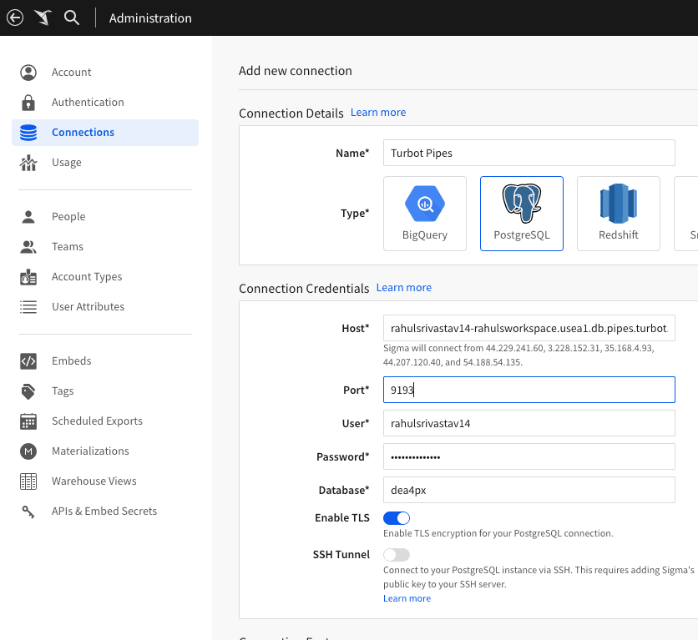This screenshot has width=698, height=640.
Task: Click the APIs & Embed Secrets key icon
Action: click(28, 511)
